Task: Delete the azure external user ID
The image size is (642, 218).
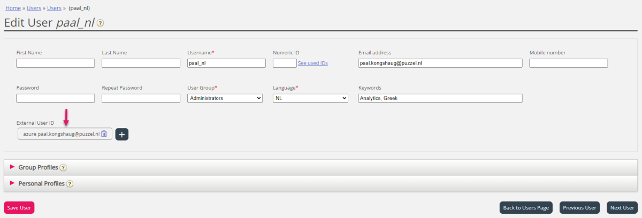Action: click(104, 134)
